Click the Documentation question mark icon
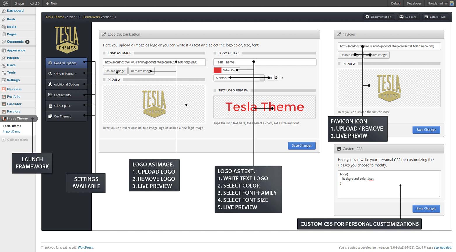The height and width of the screenshot is (252, 456). 367,17
